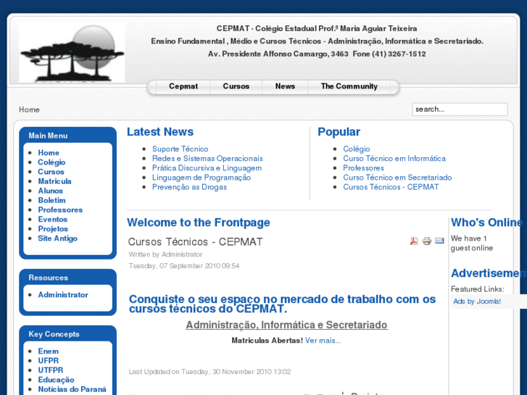Export the article as PDF

[x=414, y=241]
